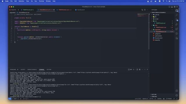Open TWAPOracle.t.sol in the Explorer tree
Image resolution: width=186 pixels, height=104 pixels.
[x=161, y=27]
